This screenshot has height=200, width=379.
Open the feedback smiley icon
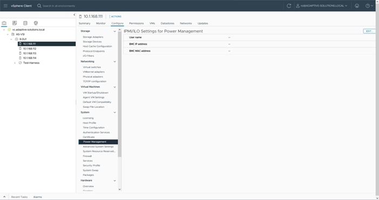(x=357, y=6)
